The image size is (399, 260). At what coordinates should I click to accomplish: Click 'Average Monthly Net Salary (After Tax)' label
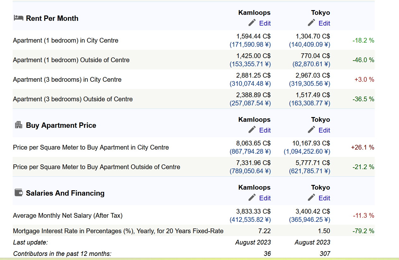pos(68,216)
